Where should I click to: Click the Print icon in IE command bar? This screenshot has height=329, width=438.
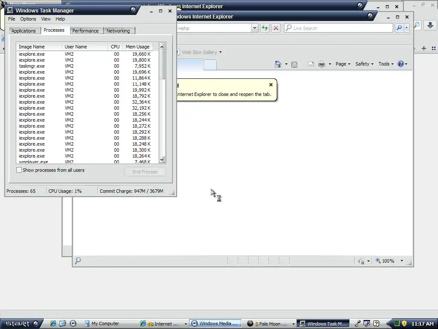click(322, 64)
